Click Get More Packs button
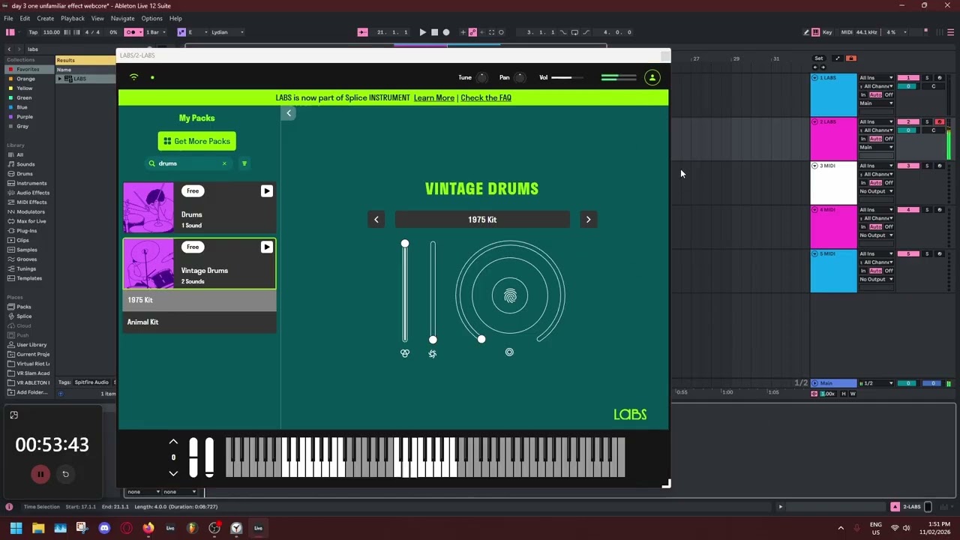The width and height of the screenshot is (960, 540). (x=196, y=141)
